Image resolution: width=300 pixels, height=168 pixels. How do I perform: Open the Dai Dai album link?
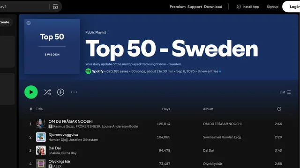click(208, 150)
